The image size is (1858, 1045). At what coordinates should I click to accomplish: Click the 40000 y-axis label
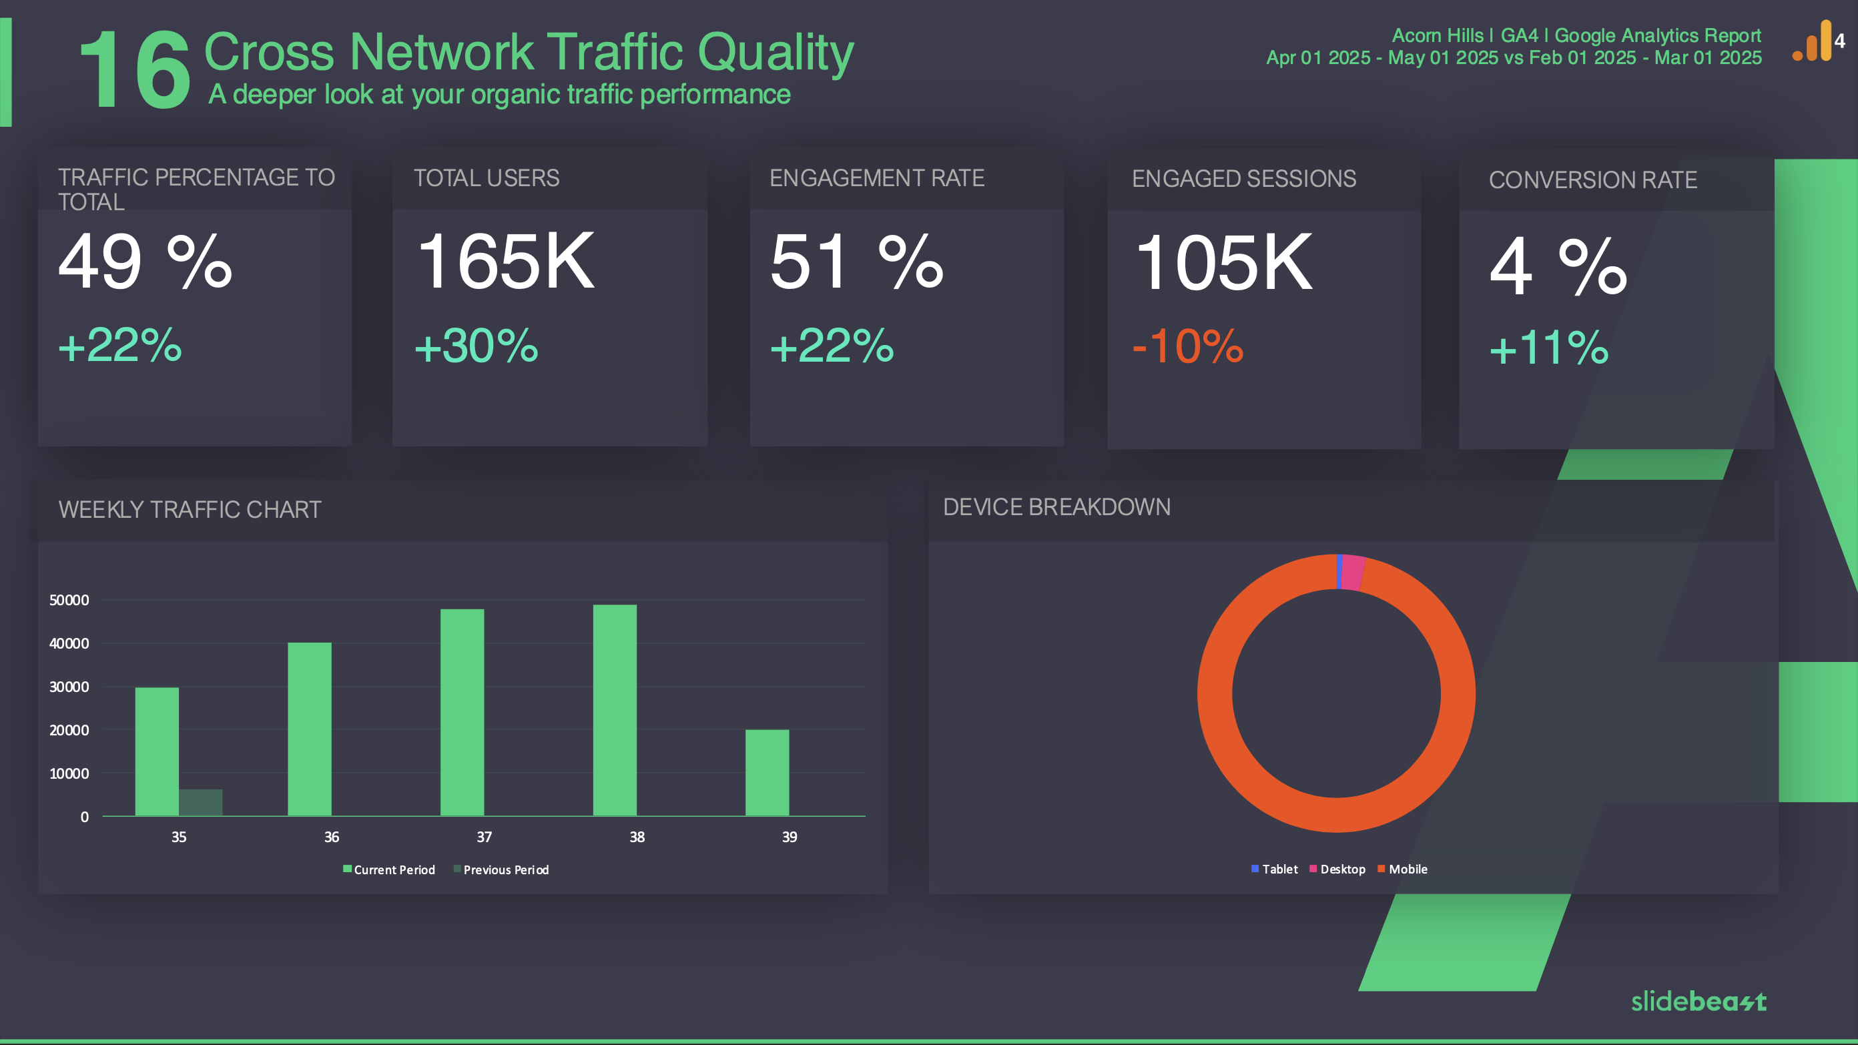point(69,643)
